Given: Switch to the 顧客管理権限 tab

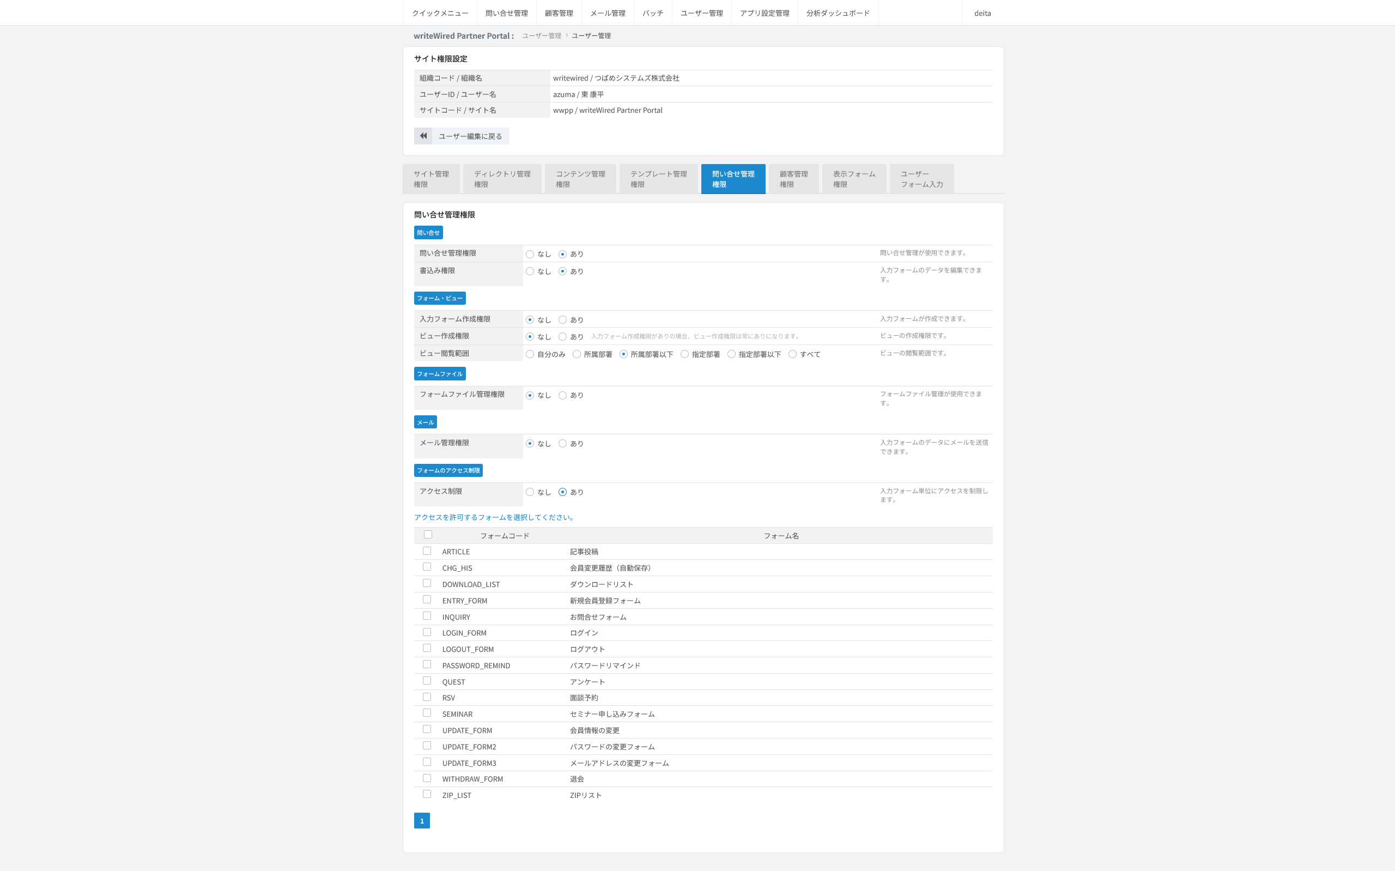Looking at the screenshot, I should click(x=793, y=179).
